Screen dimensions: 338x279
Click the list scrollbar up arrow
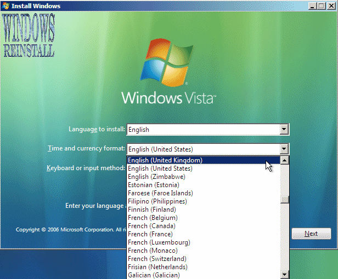(284, 160)
